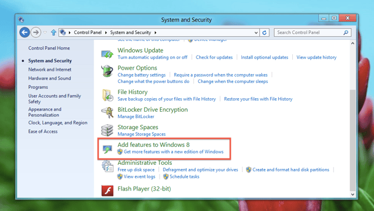The image size is (374, 211).
Task: Open Add features to Windows 8 heading
Action: click(154, 144)
